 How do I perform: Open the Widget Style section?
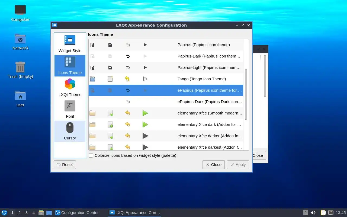pyautogui.click(x=70, y=44)
